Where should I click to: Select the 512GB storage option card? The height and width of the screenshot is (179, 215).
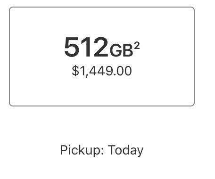pyautogui.click(x=102, y=57)
